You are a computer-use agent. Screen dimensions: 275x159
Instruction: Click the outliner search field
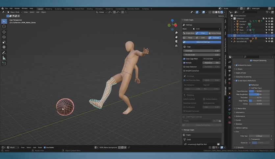(249, 12)
